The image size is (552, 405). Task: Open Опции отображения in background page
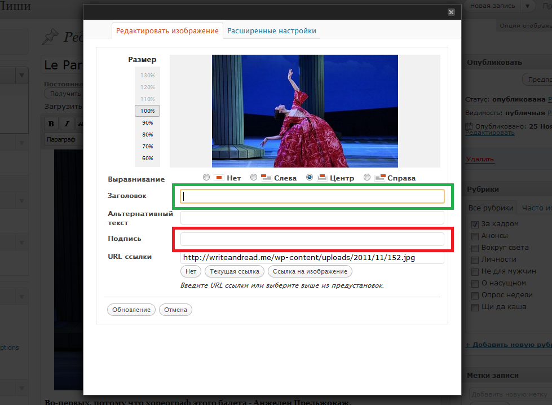coord(525,26)
